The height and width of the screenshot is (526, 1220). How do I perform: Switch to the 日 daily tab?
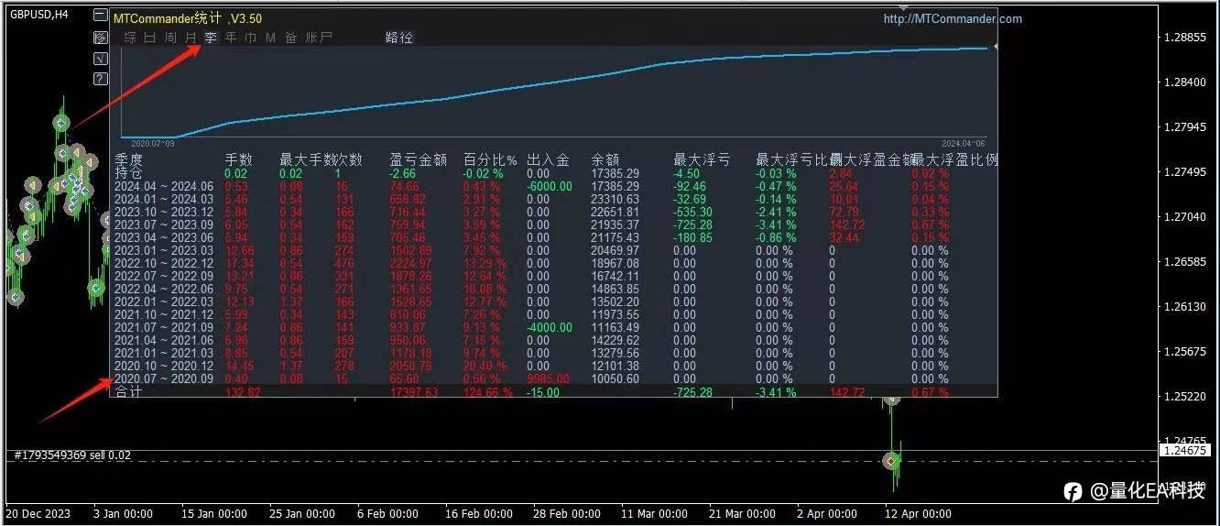(x=150, y=38)
